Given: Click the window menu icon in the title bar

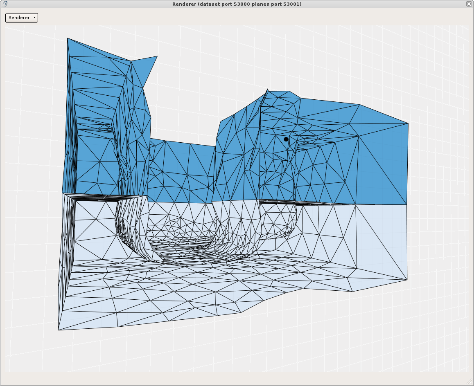Looking at the screenshot, I should [x=5, y=4].
